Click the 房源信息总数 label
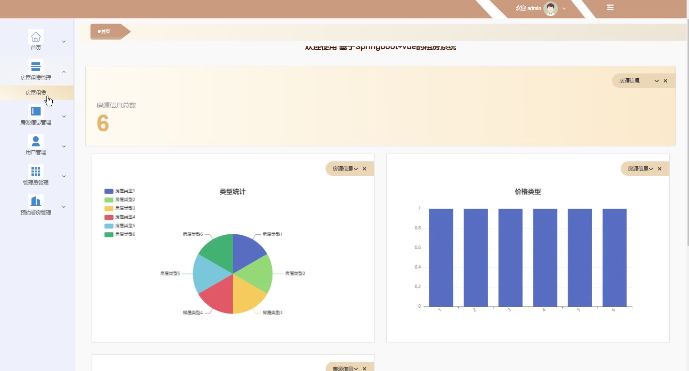This screenshot has width=689, height=371. click(116, 105)
